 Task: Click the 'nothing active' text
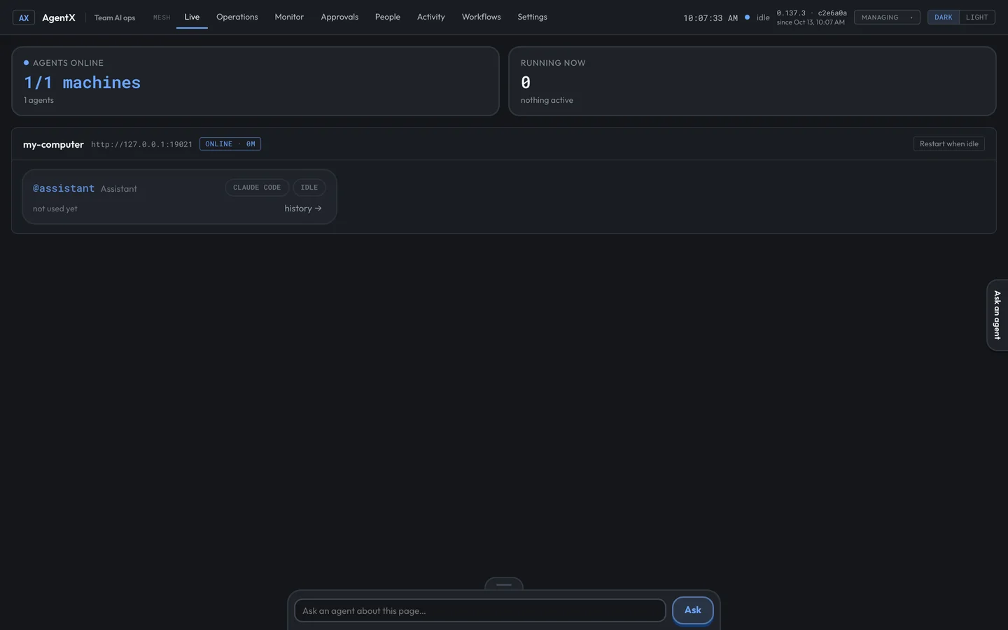click(547, 100)
